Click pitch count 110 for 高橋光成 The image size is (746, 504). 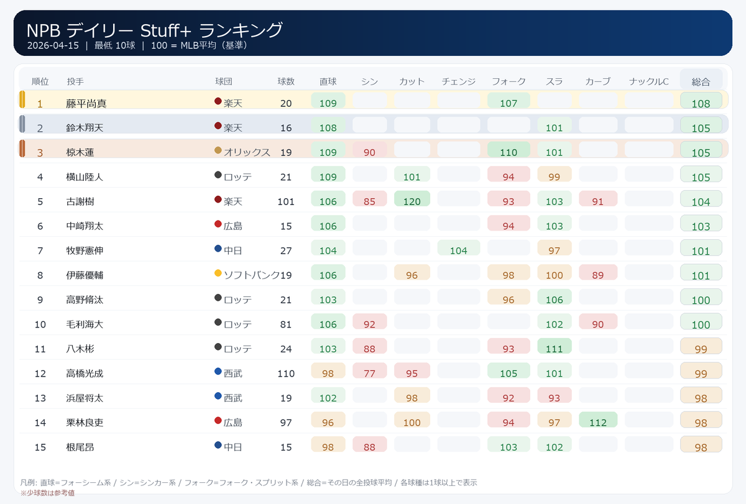click(286, 373)
